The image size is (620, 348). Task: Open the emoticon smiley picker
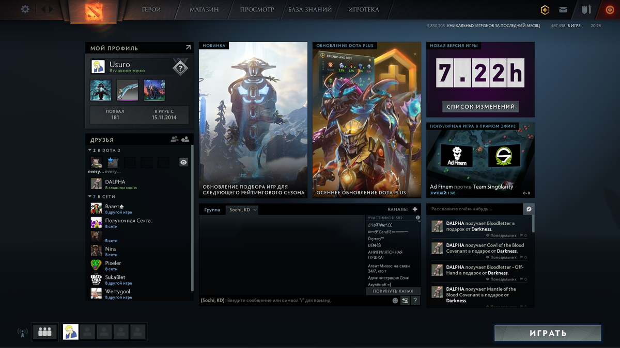tap(395, 301)
